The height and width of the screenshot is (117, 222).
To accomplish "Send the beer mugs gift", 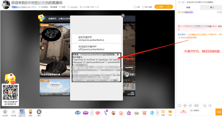I will click(x=137, y=113).
